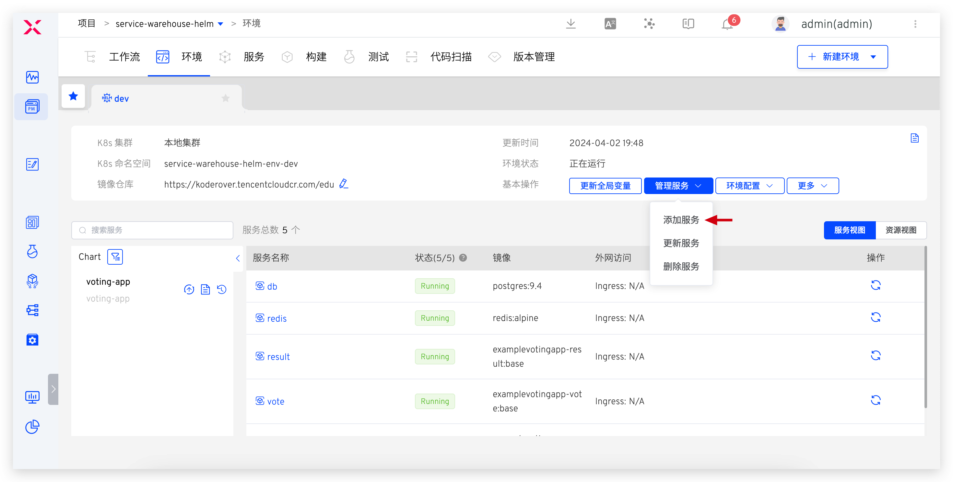Open the notifications bell

coord(727,24)
